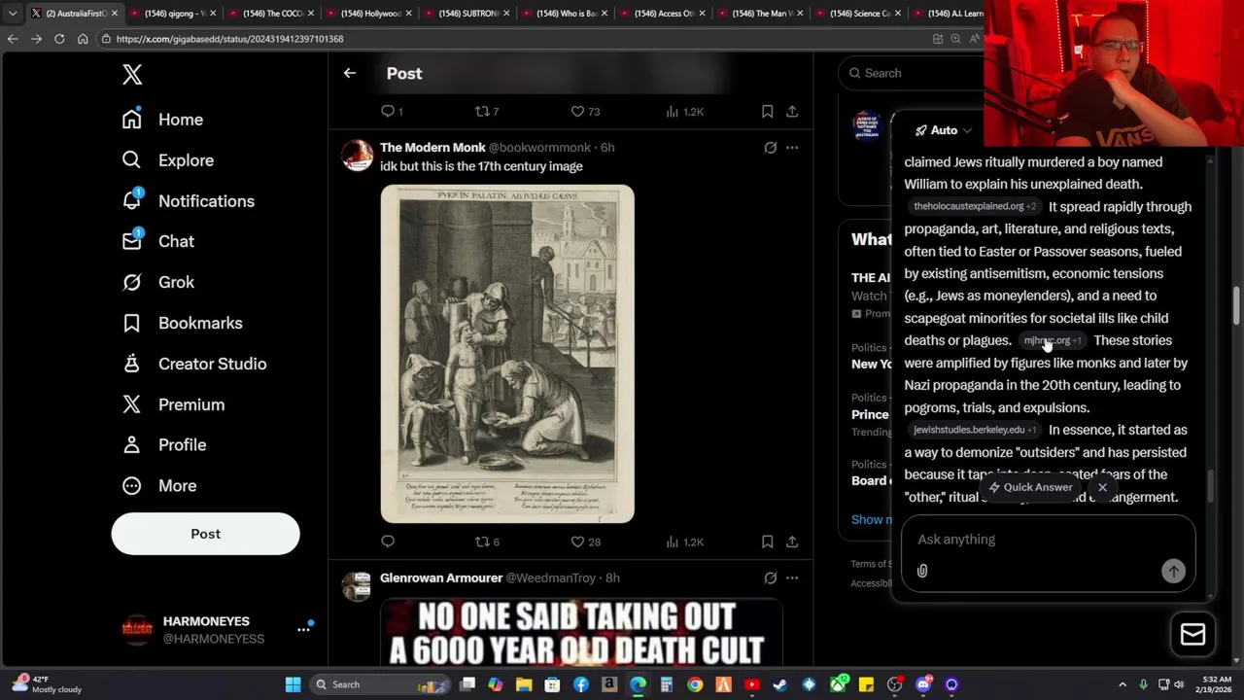Open Creator Studio in sidebar
The width and height of the screenshot is (1244, 700).
194,364
